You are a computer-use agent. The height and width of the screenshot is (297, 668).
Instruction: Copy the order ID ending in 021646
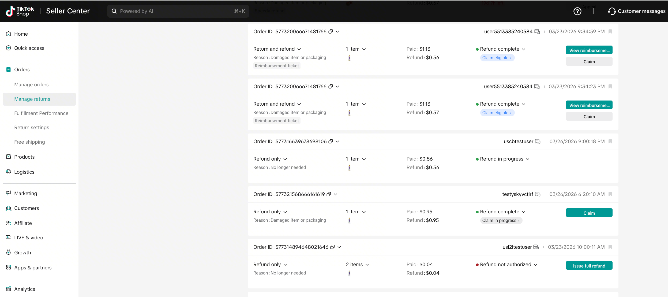pyautogui.click(x=332, y=247)
